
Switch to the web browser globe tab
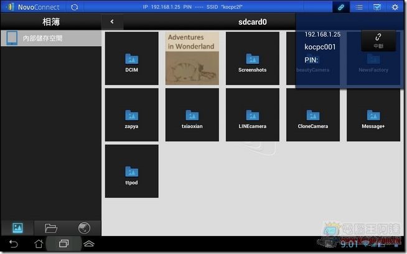tap(84, 228)
